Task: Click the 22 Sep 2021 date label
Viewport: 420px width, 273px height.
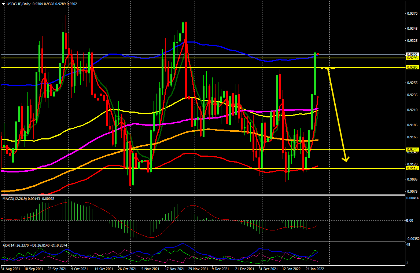Action: pos(57,269)
